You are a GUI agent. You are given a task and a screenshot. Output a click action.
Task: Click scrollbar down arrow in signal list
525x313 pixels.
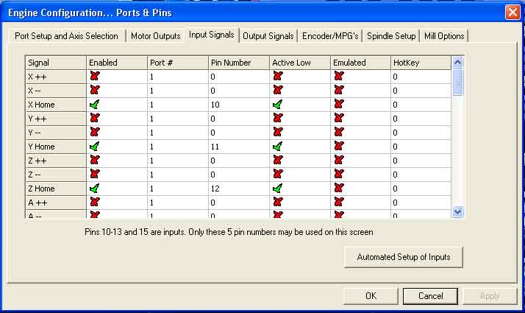point(457,211)
